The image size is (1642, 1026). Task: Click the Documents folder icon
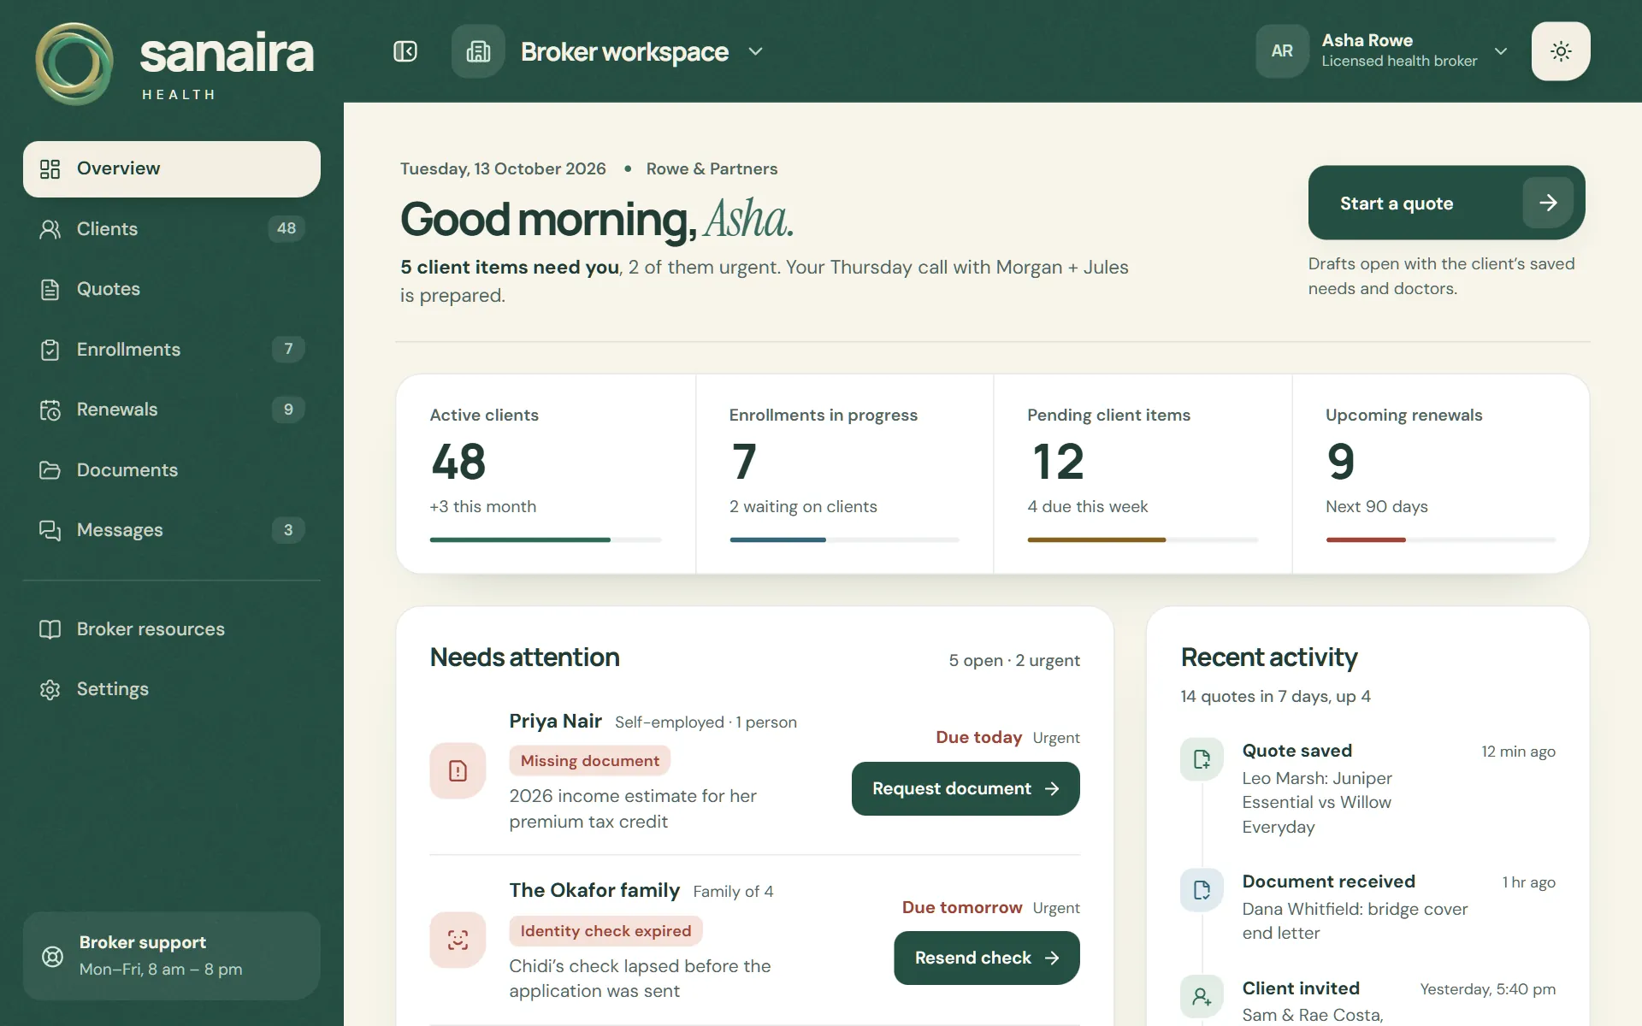(50, 470)
